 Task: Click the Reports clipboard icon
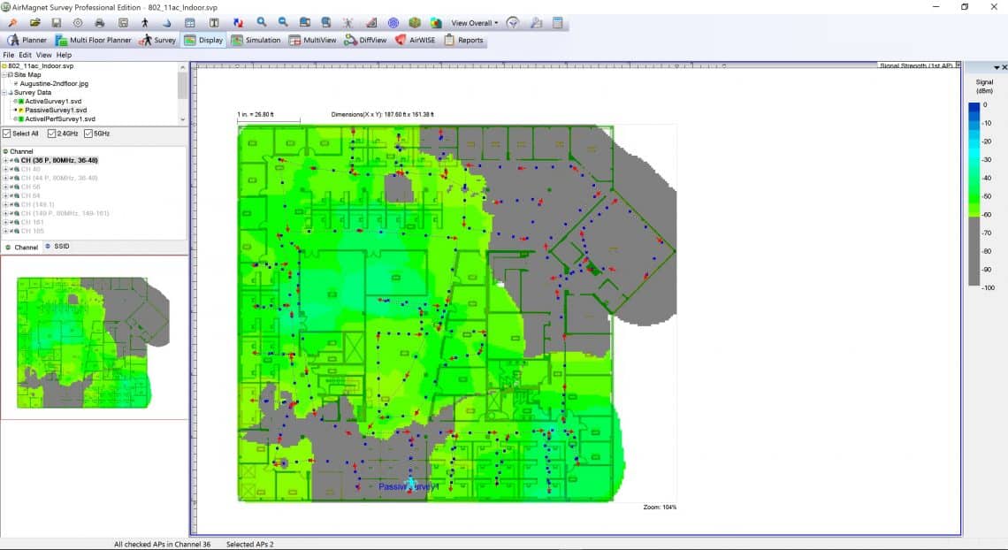pyautogui.click(x=450, y=40)
